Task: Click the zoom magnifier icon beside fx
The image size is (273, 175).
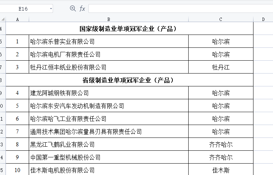Action: click(73, 8)
